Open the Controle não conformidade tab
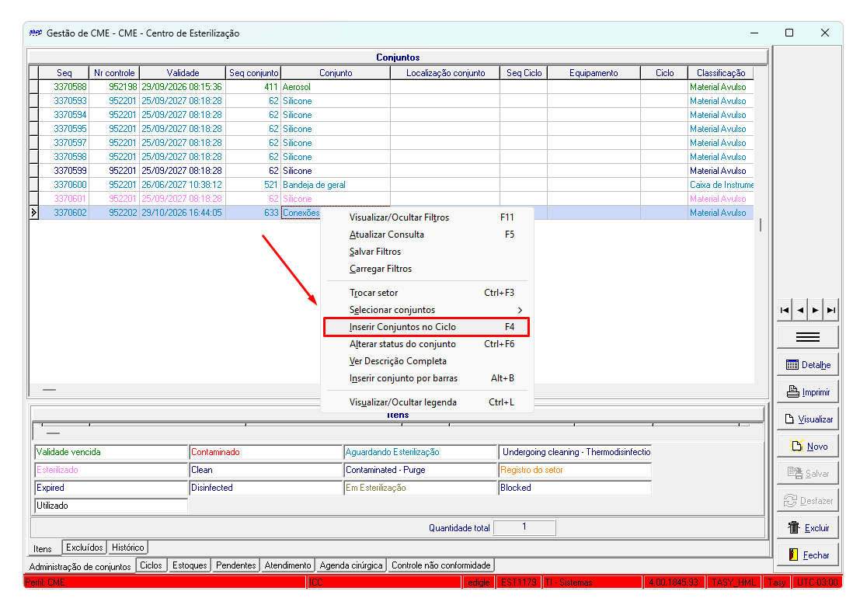The image size is (853, 598). (441, 565)
